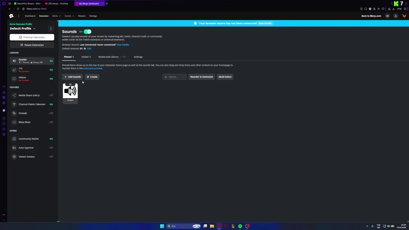Toggle Auto Approve Off status
Viewport: 409px width, 230px height.
point(51,148)
